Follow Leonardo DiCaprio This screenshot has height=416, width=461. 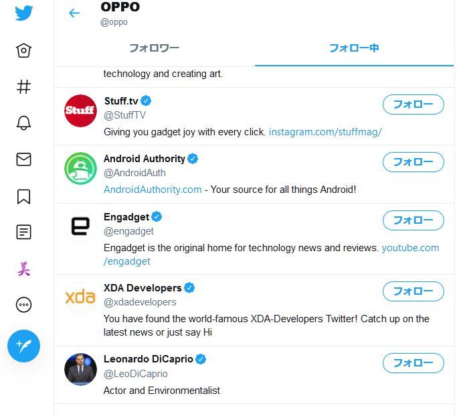(413, 363)
